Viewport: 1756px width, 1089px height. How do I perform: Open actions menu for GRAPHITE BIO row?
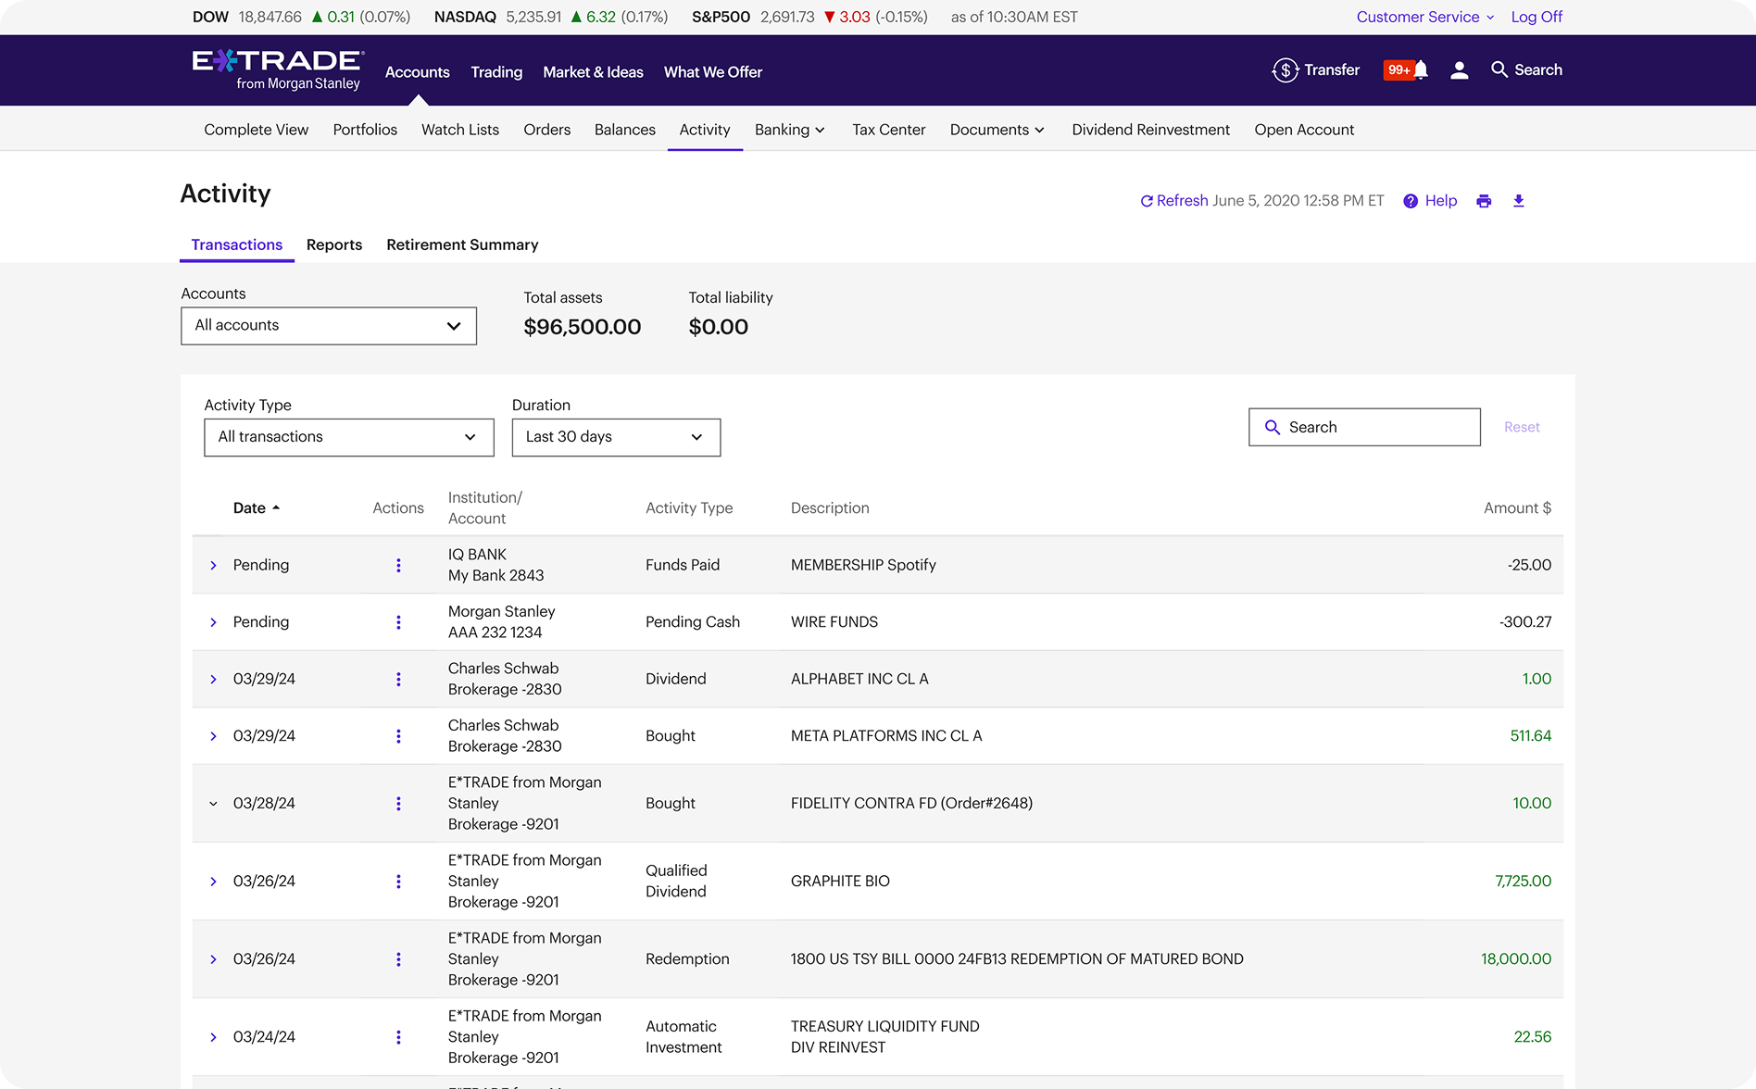coord(398,882)
